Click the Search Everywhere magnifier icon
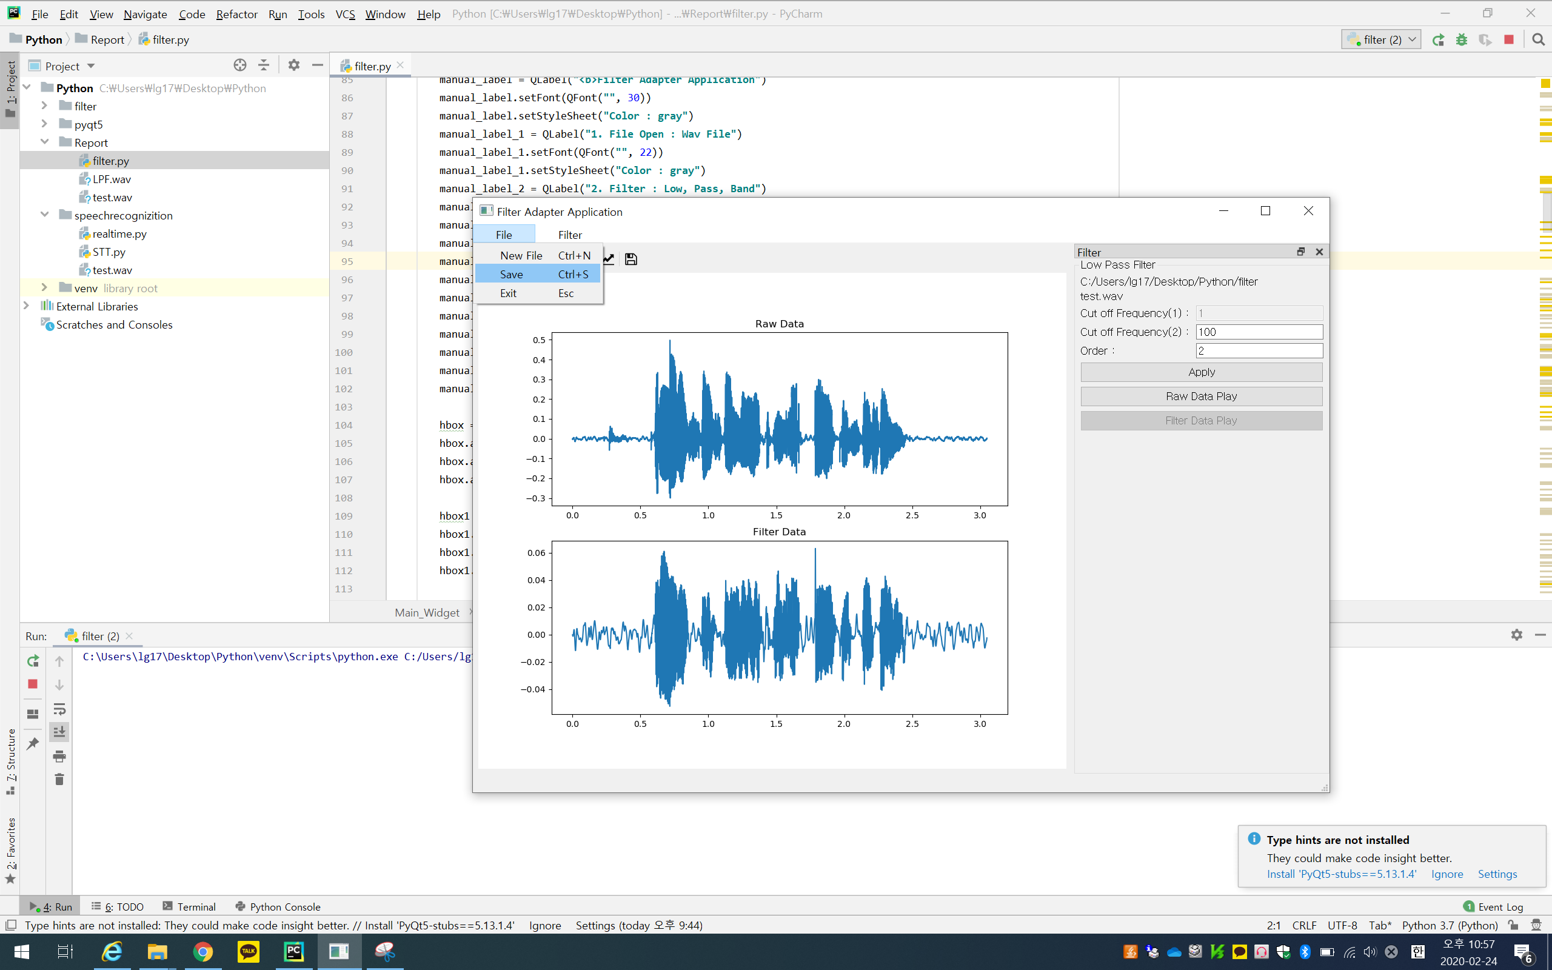1552x970 pixels. click(x=1537, y=40)
